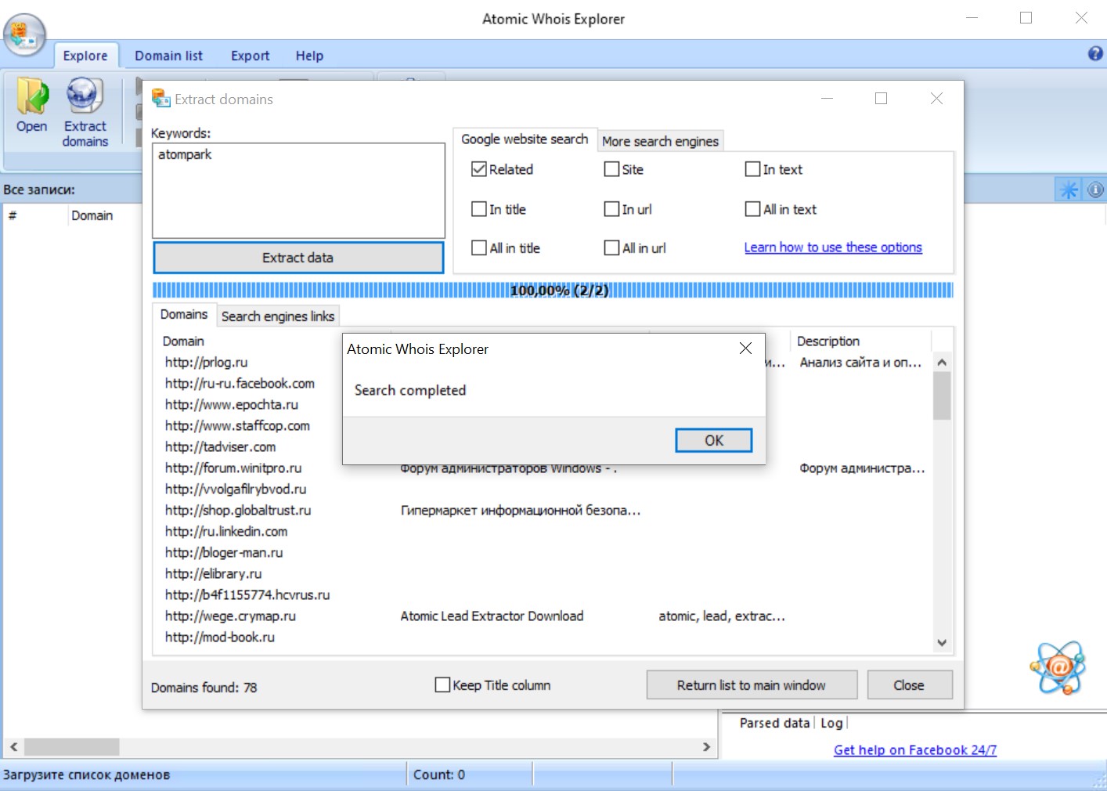Open Learn how to use these options link

(x=833, y=247)
